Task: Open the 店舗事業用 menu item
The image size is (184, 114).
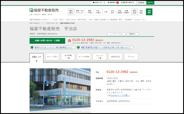Action: coord(126,12)
